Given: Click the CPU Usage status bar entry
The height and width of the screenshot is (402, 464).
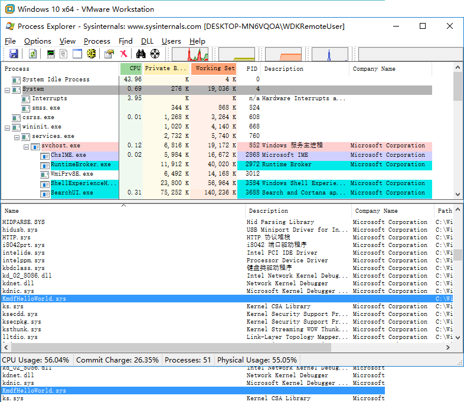Looking at the screenshot, I should 35,360.
